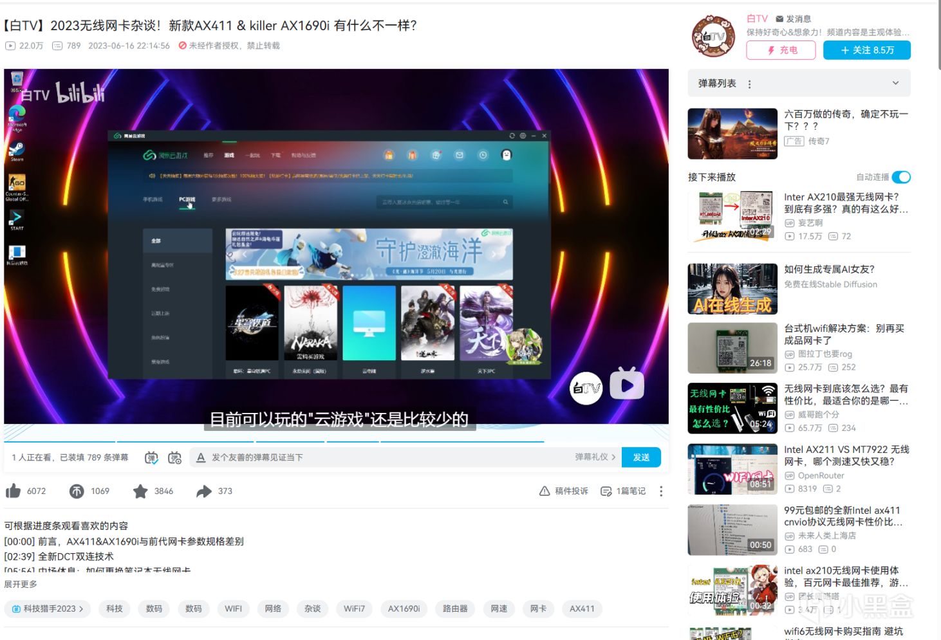The width and height of the screenshot is (941, 640).
Task: Open video title Intel AX211 VS MT7922
Action: click(x=846, y=455)
